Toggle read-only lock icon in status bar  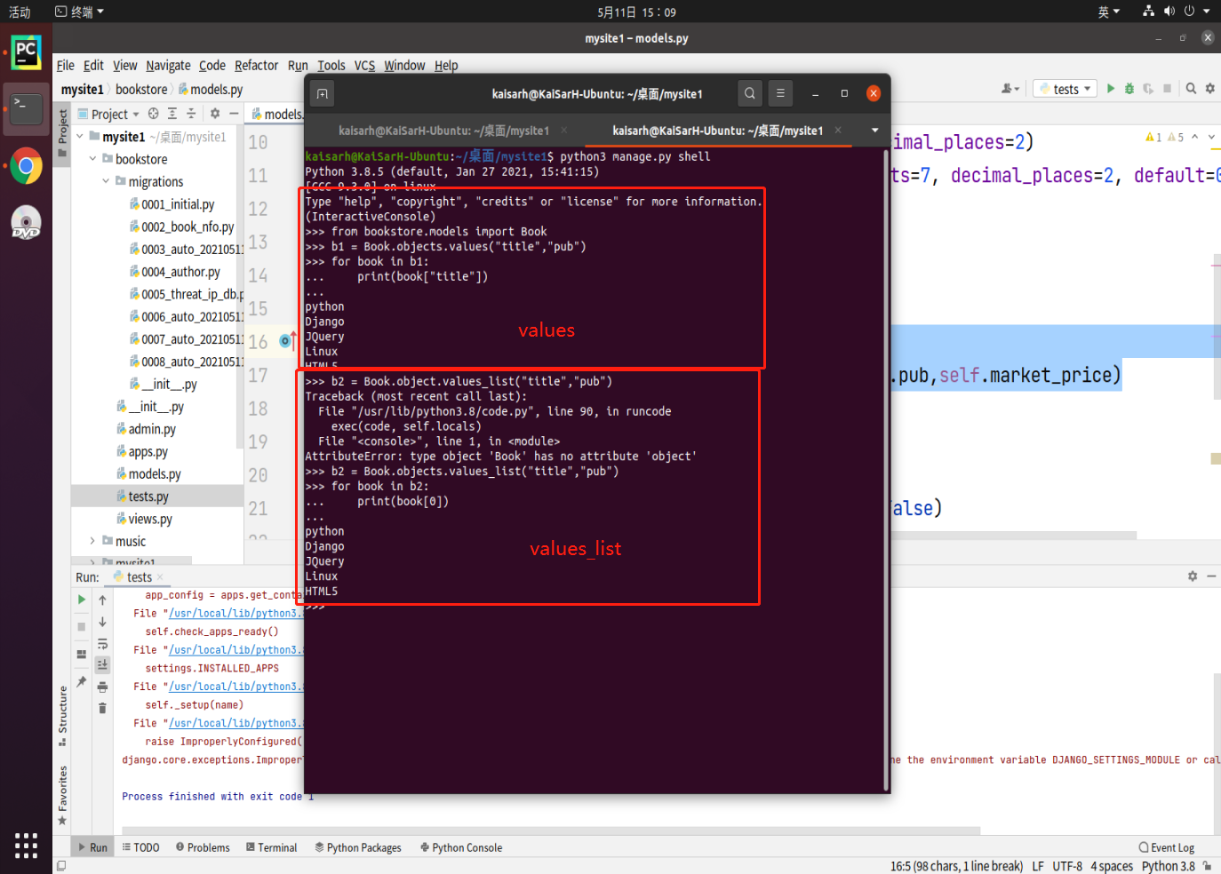tap(1207, 866)
